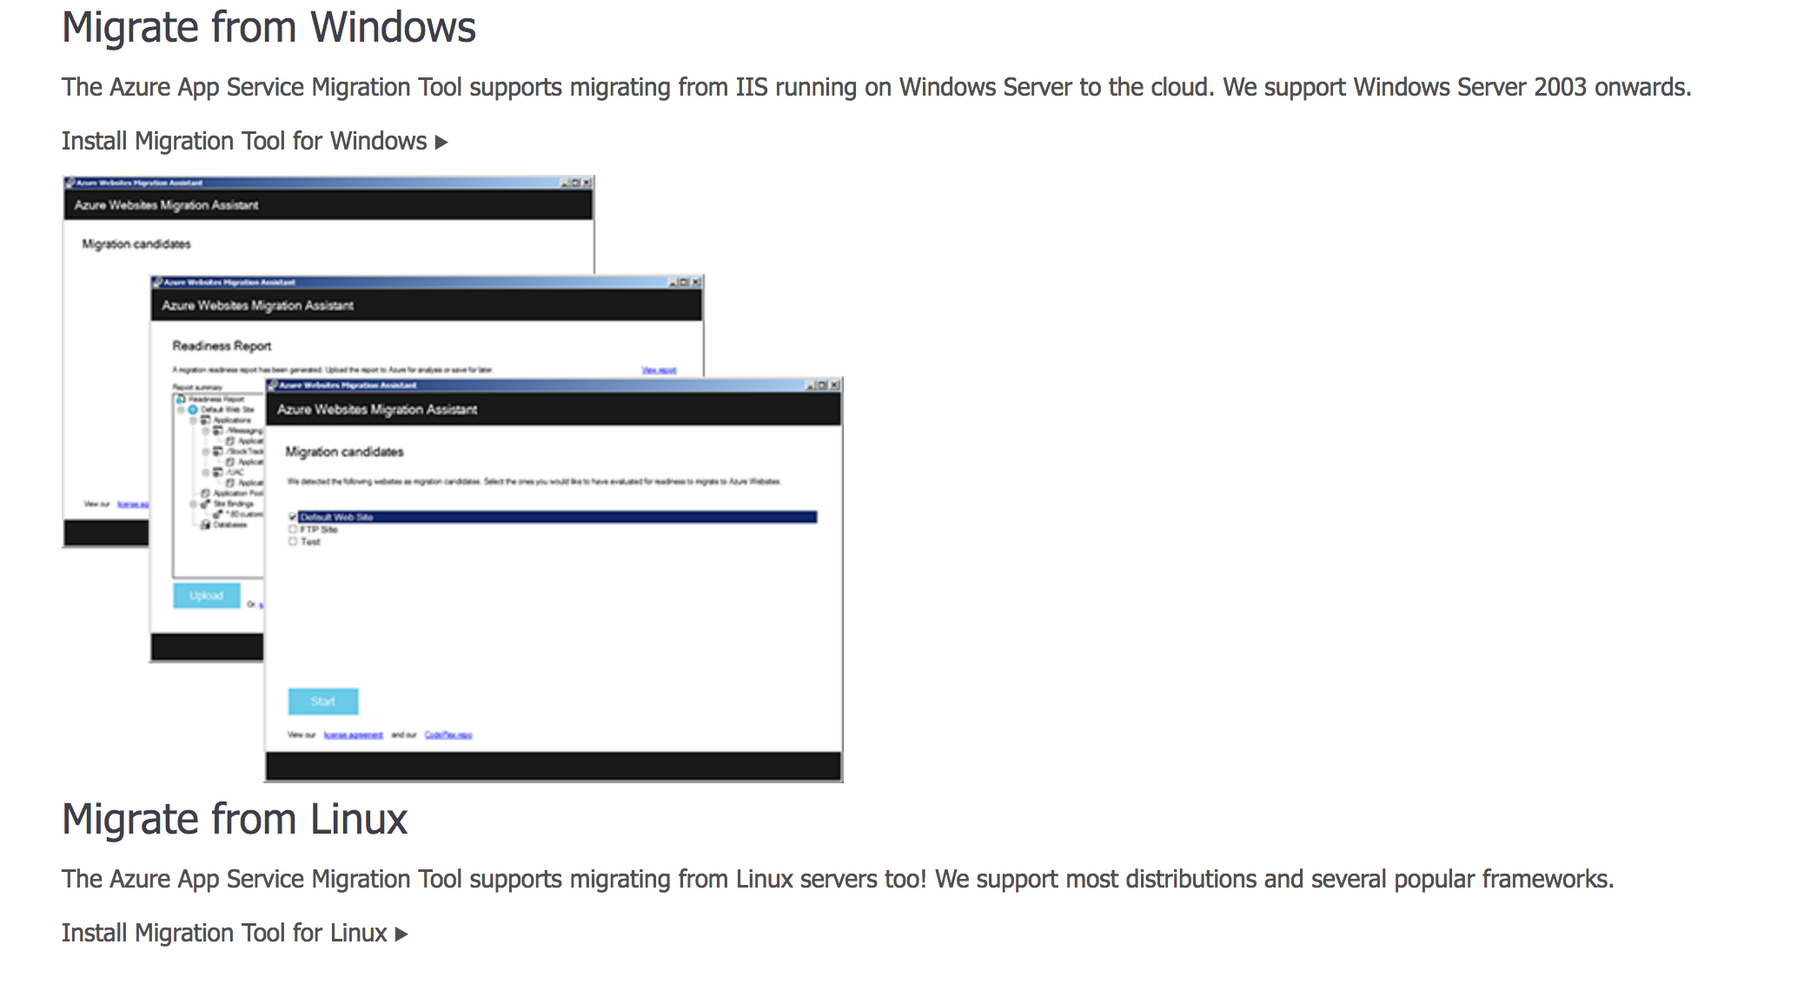Click the paragraph mentioning Windows Server 2003 onwards
Image resolution: width=1797 pixels, height=991 pixels.
[x=877, y=87]
